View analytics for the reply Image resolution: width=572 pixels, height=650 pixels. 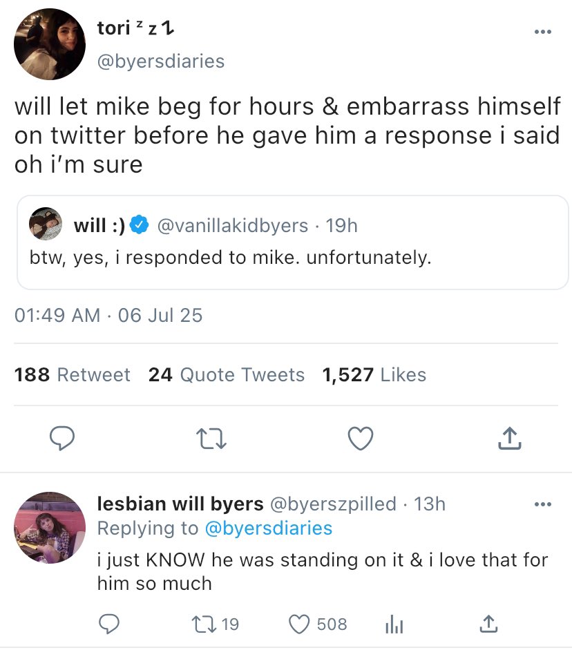[392, 624]
